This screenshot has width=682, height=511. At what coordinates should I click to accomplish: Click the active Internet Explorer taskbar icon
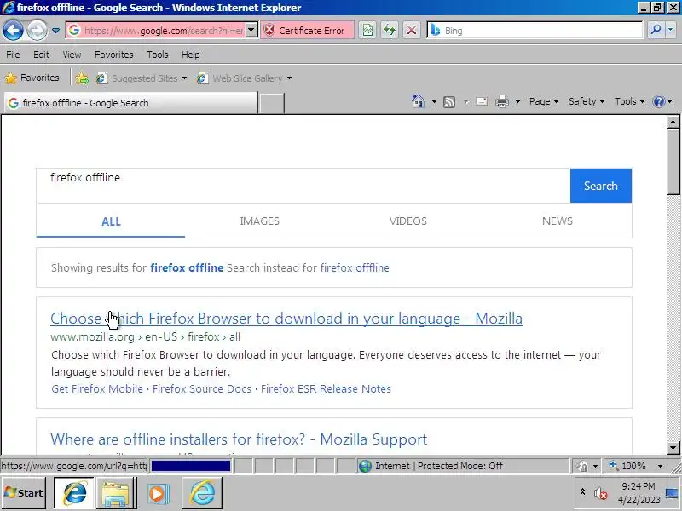point(74,493)
